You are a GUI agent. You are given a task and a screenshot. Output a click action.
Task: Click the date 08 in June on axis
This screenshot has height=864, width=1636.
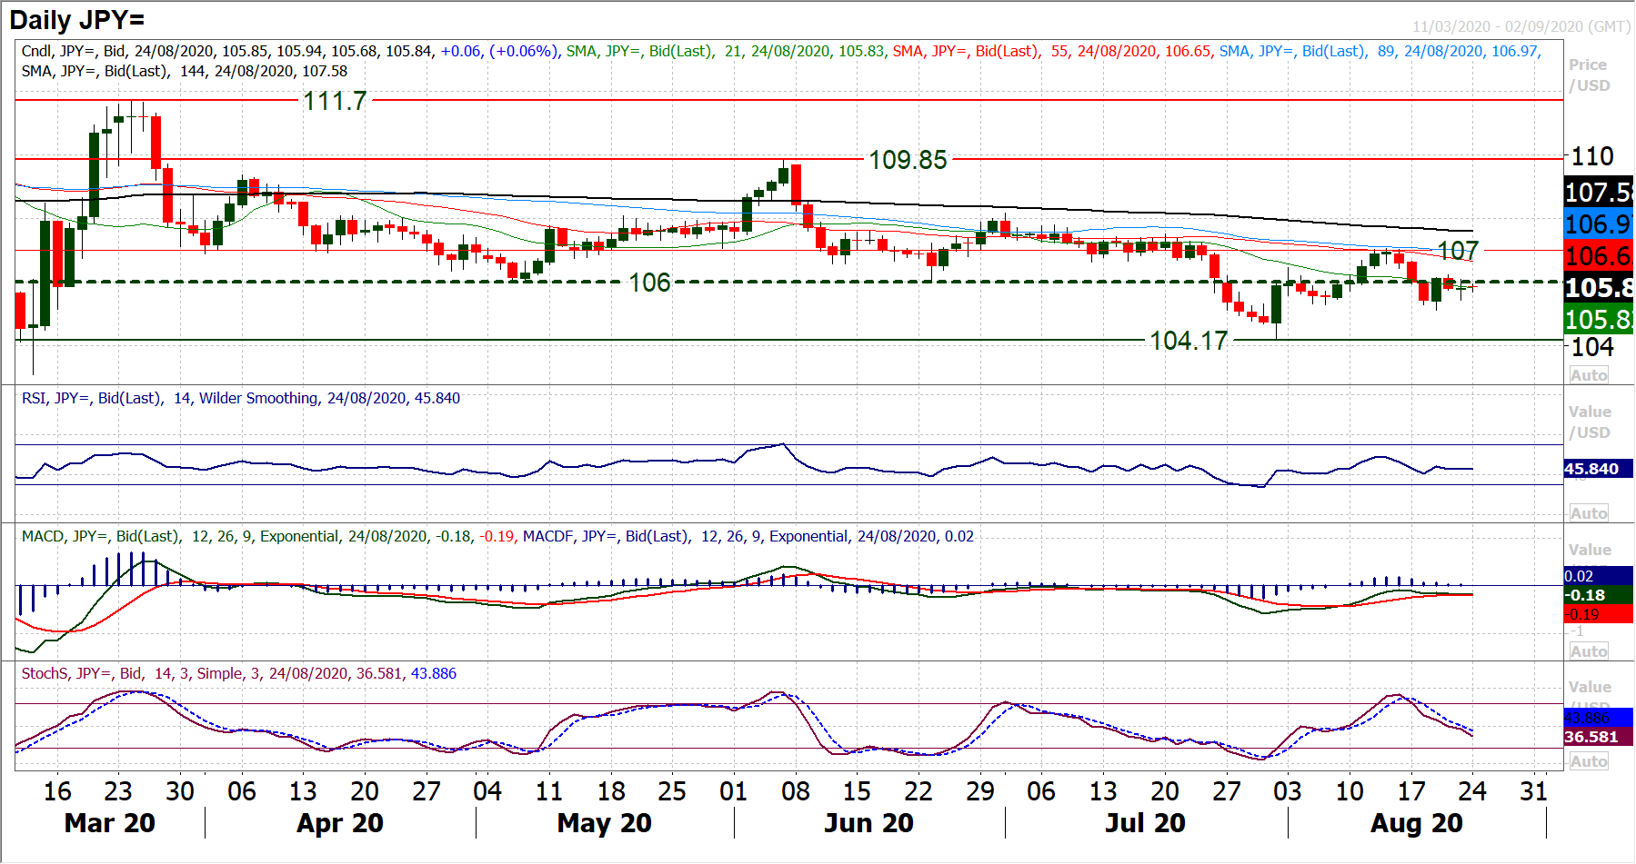click(796, 791)
